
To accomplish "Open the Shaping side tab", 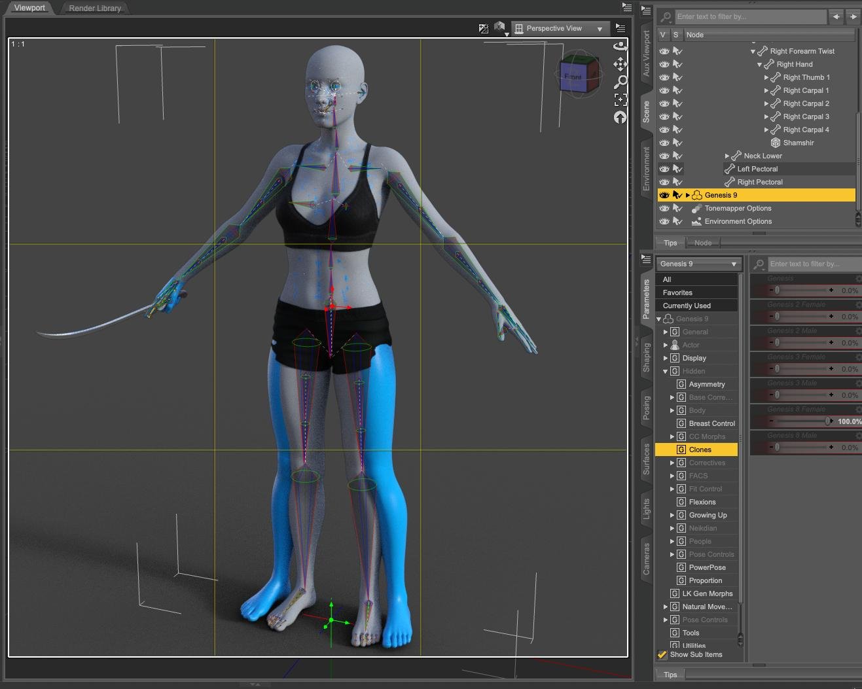I will (x=646, y=357).
